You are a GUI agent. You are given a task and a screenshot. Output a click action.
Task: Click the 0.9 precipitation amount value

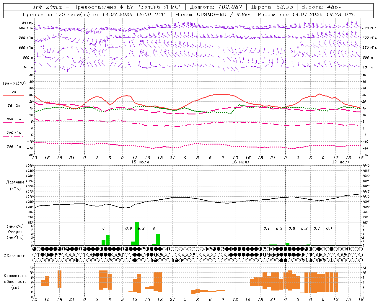128,228
